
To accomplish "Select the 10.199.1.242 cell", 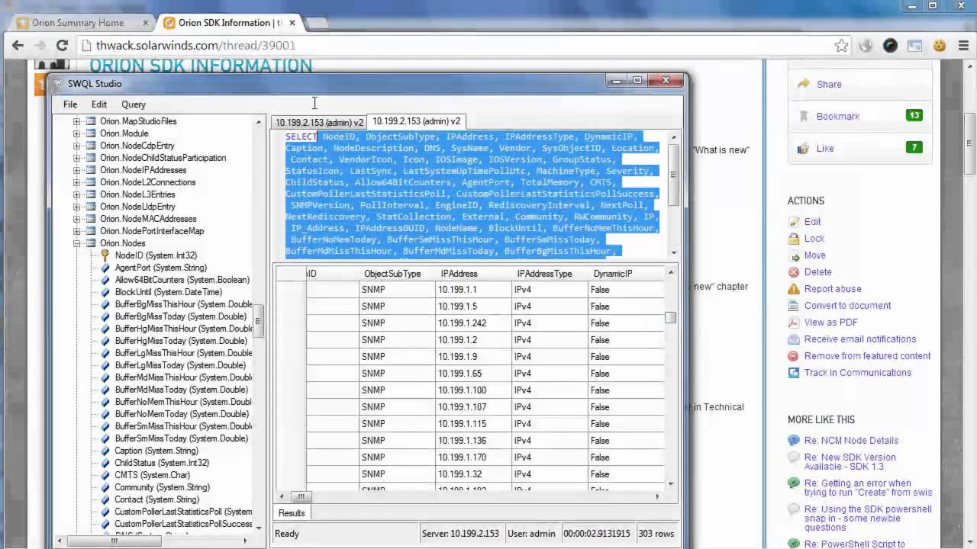I will (x=473, y=323).
